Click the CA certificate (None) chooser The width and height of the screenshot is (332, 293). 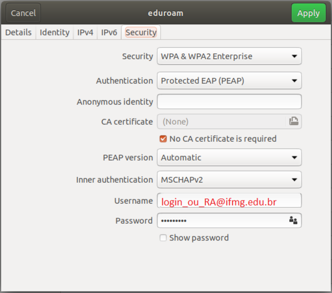click(x=229, y=121)
